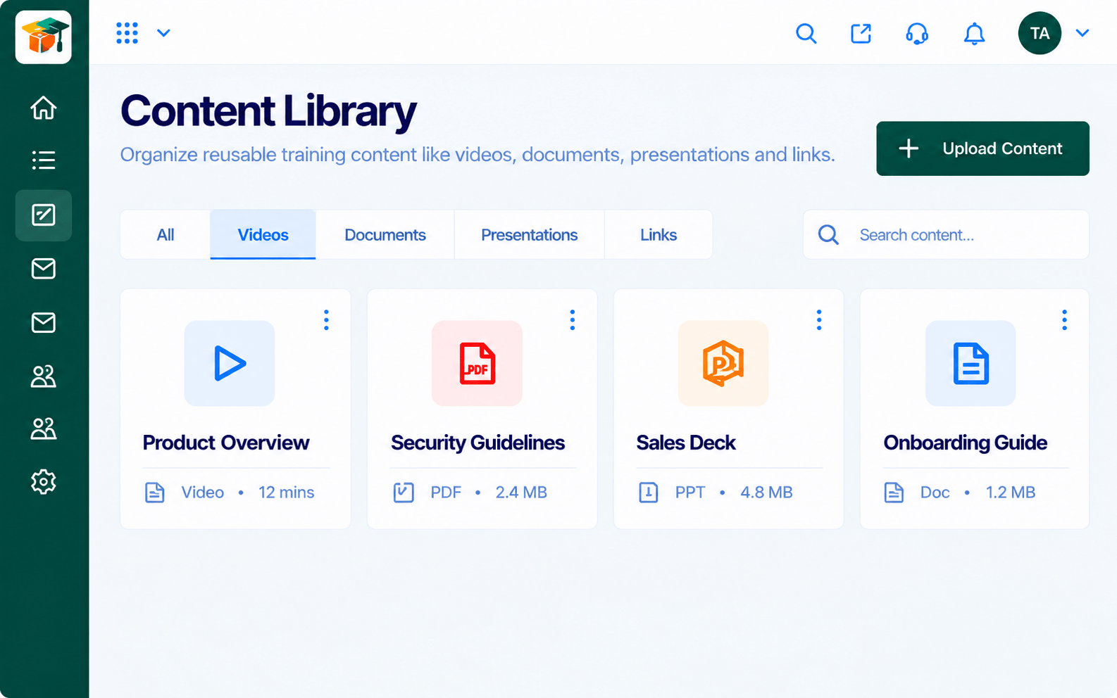The image size is (1117, 698).
Task: Click the presentation icon on Sales Deck
Action: pos(723,363)
